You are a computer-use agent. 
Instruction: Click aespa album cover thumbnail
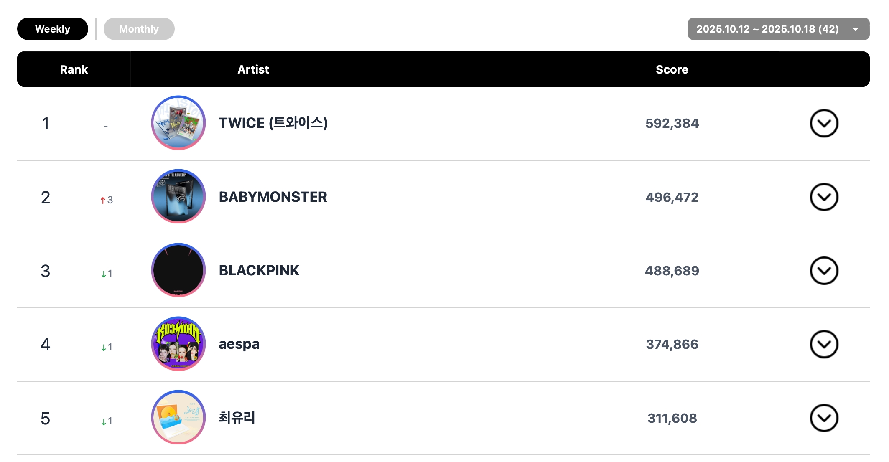pyautogui.click(x=178, y=344)
